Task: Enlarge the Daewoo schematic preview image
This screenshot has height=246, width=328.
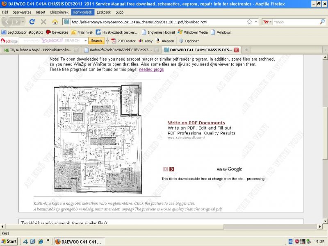Action: [98, 138]
